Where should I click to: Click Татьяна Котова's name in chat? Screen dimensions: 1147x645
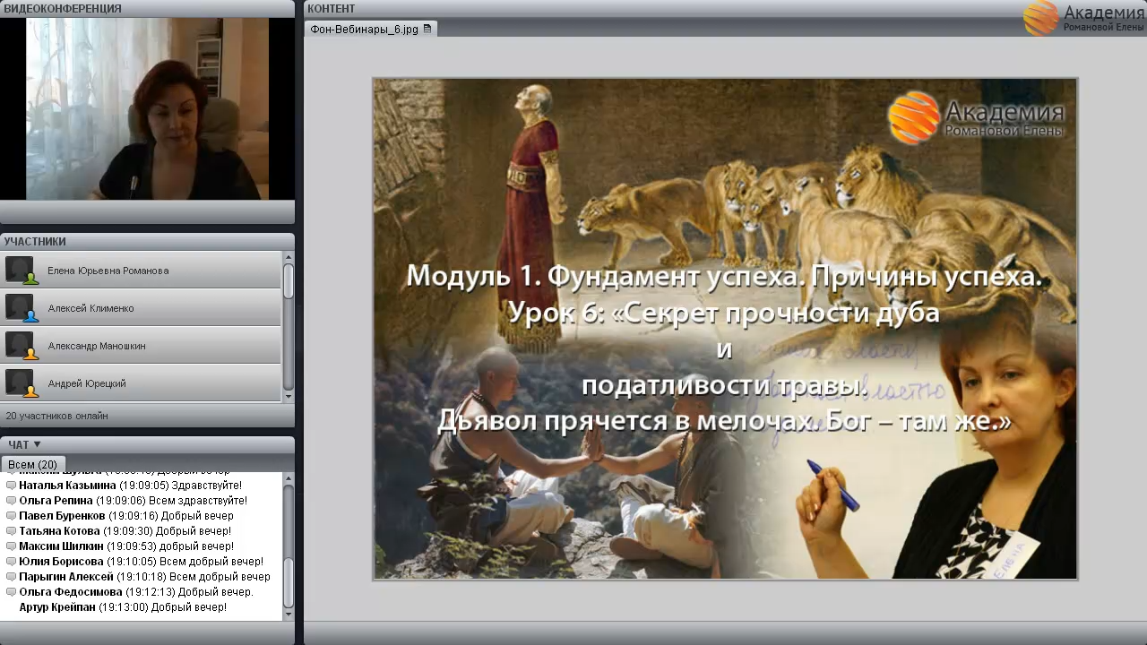pos(60,531)
